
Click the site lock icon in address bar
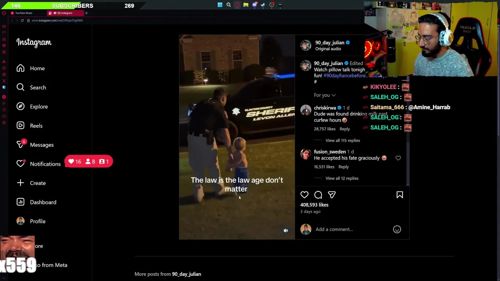pos(28,20)
